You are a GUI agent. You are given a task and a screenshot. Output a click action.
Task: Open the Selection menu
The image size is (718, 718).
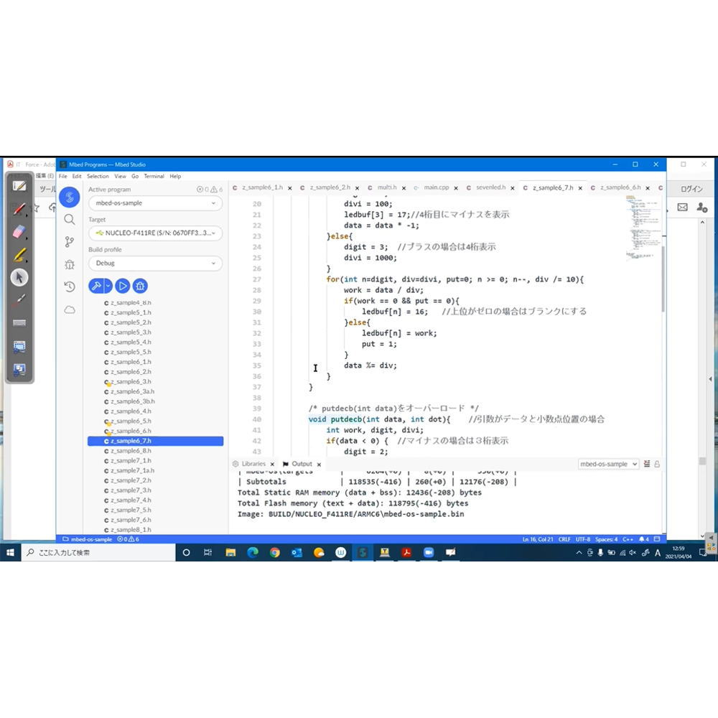pos(98,176)
